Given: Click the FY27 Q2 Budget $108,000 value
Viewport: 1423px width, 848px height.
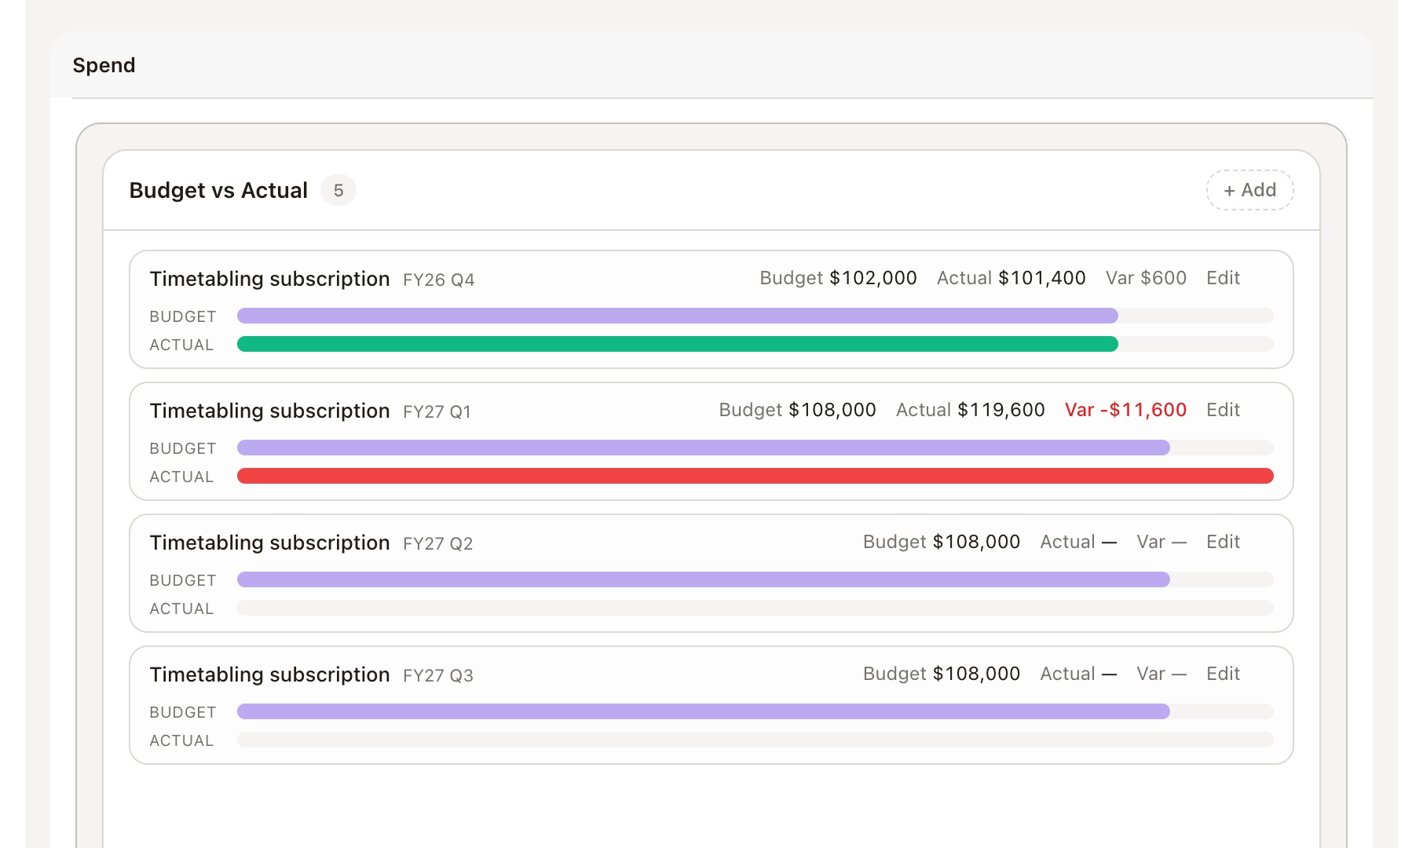Looking at the screenshot, I should (942, 542).
